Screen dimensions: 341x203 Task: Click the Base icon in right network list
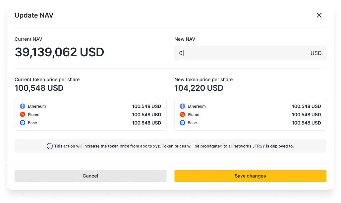pyautogui.click(x=182, y=123)
